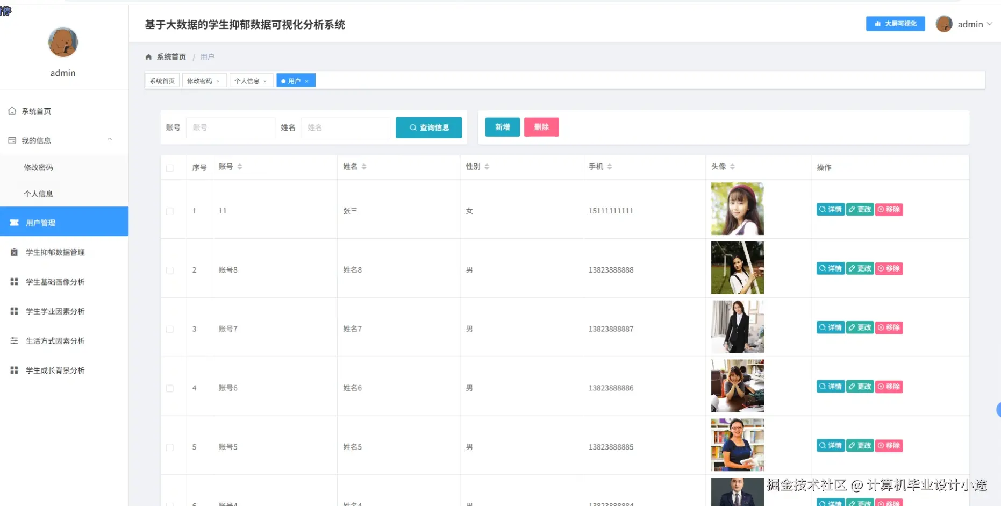Click the 查询信息 search button
The height and width of the screenshot is (506, 1001).
[429, 127]
